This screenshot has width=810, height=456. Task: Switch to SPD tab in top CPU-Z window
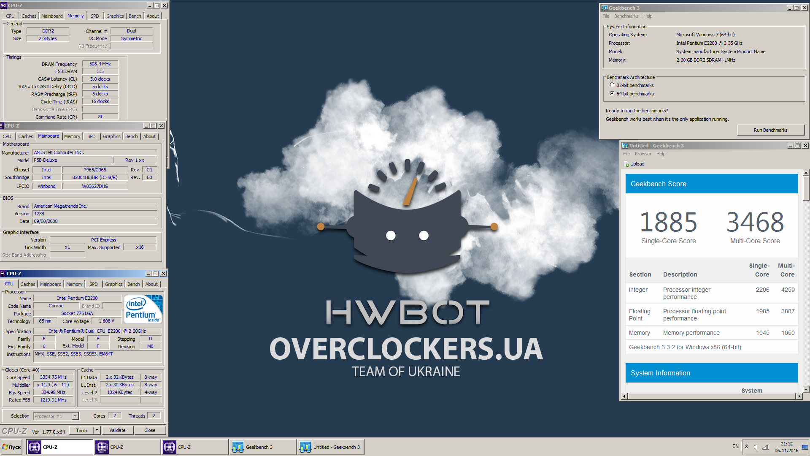click(95, 16)
